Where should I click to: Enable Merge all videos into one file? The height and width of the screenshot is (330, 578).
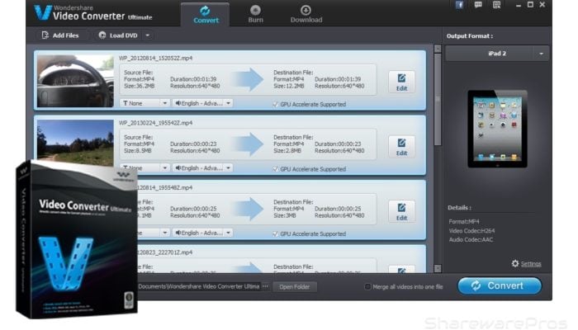coord(367,286)
